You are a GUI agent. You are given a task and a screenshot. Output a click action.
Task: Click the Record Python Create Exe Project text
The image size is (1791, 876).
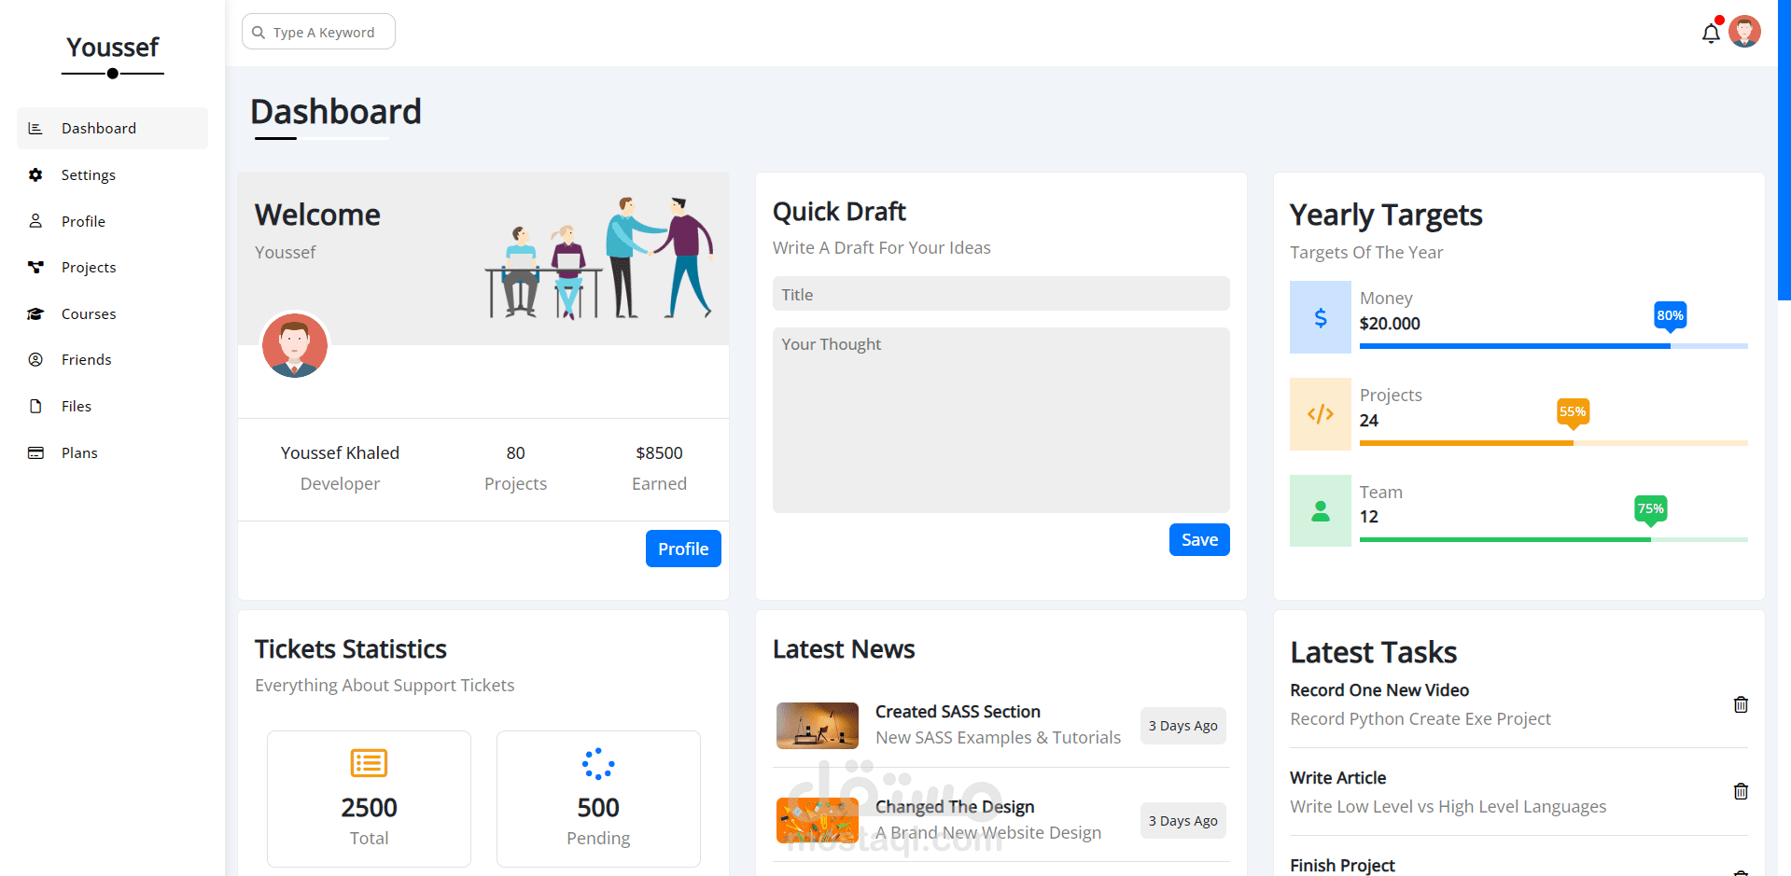pos(1420,719)
